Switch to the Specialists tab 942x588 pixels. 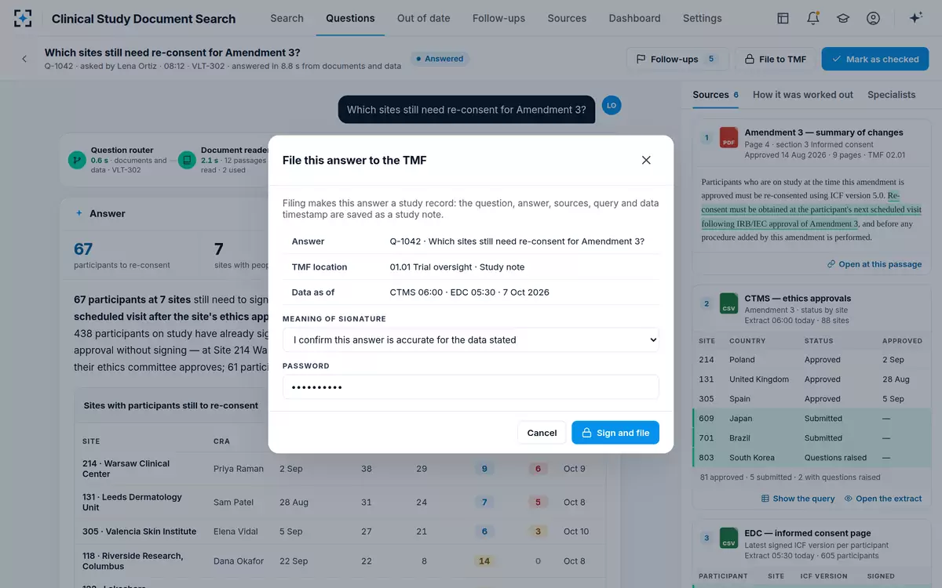click(891, 95)
